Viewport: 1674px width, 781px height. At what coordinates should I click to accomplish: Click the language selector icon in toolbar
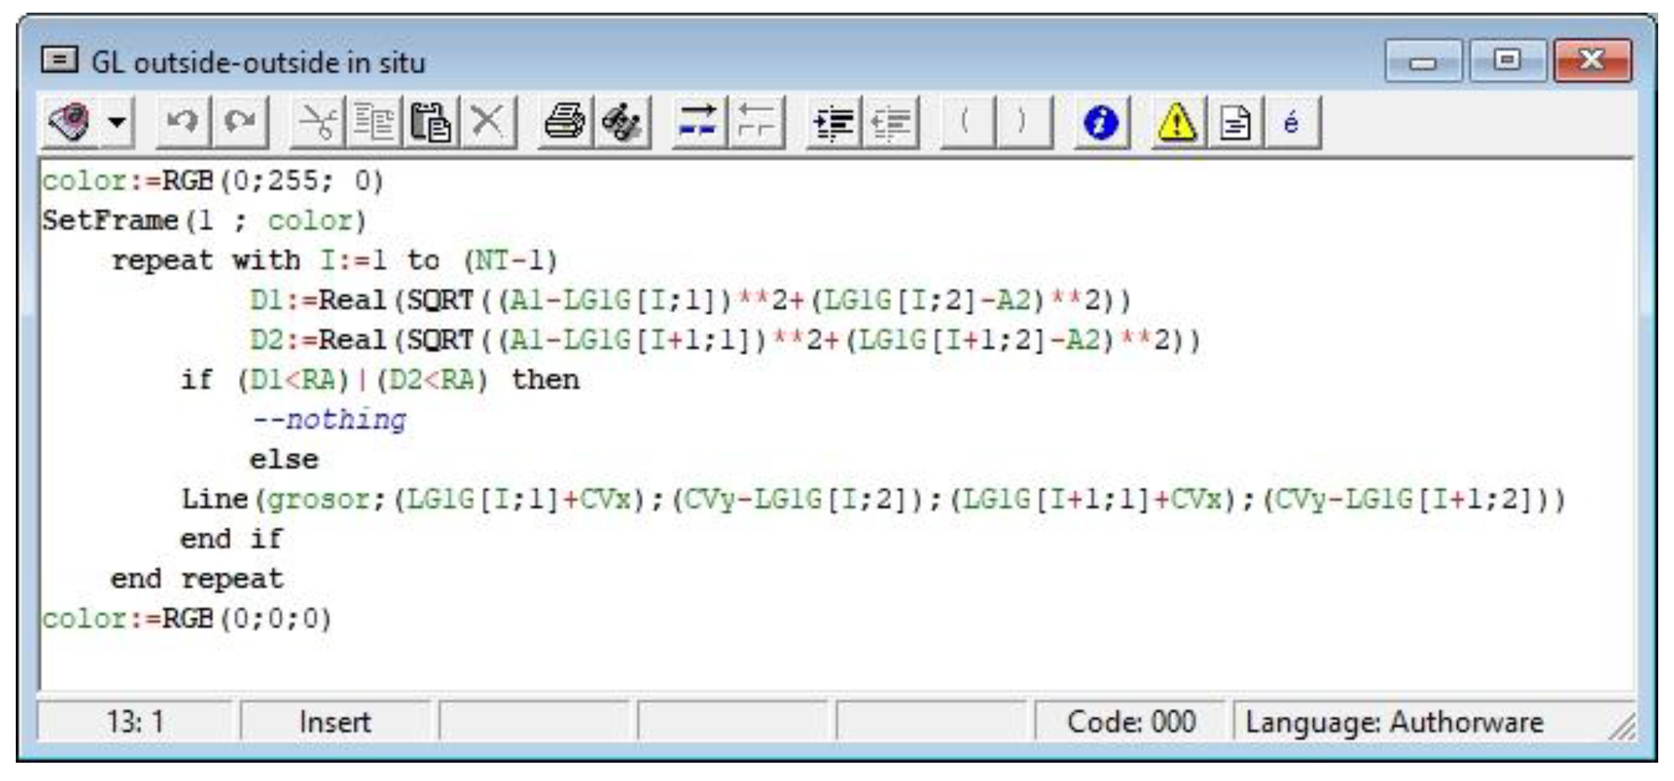pyautogui.click(x=71, y=121)
